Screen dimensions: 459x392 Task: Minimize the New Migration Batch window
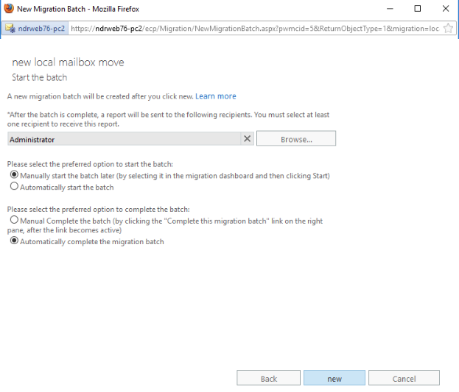(390, 9)
